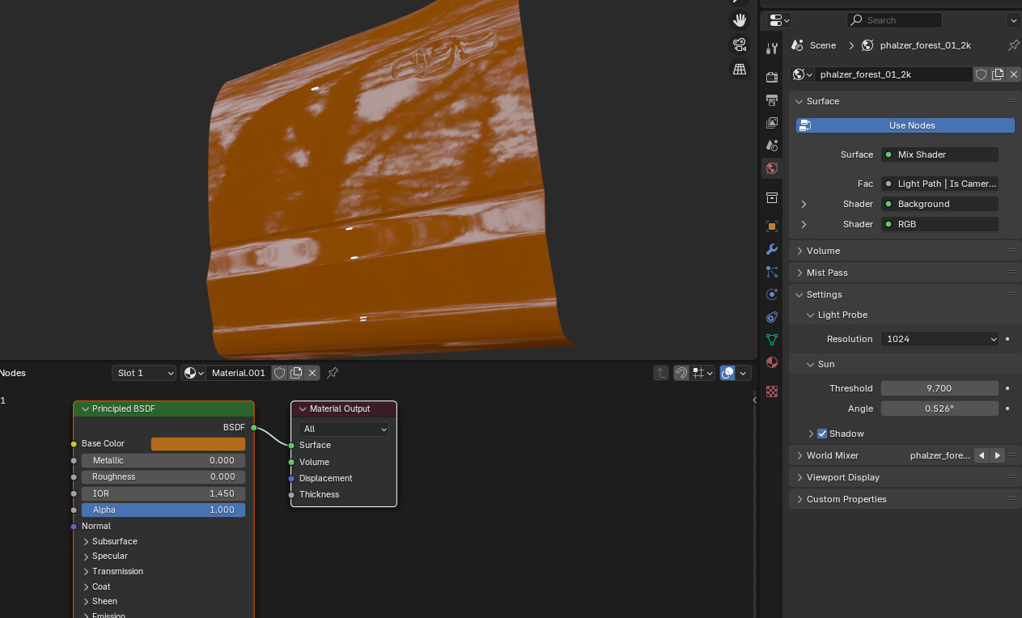The height and width of the screenshot is (618, 1022).
Task: Expand the Background shader row
Action: pos(804,204)
